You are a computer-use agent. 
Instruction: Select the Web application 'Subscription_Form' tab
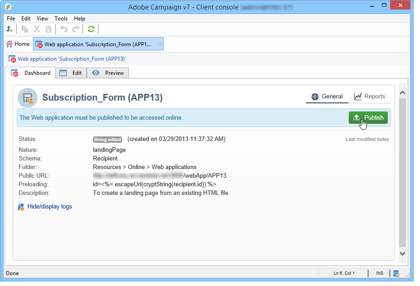pos(98,44)
